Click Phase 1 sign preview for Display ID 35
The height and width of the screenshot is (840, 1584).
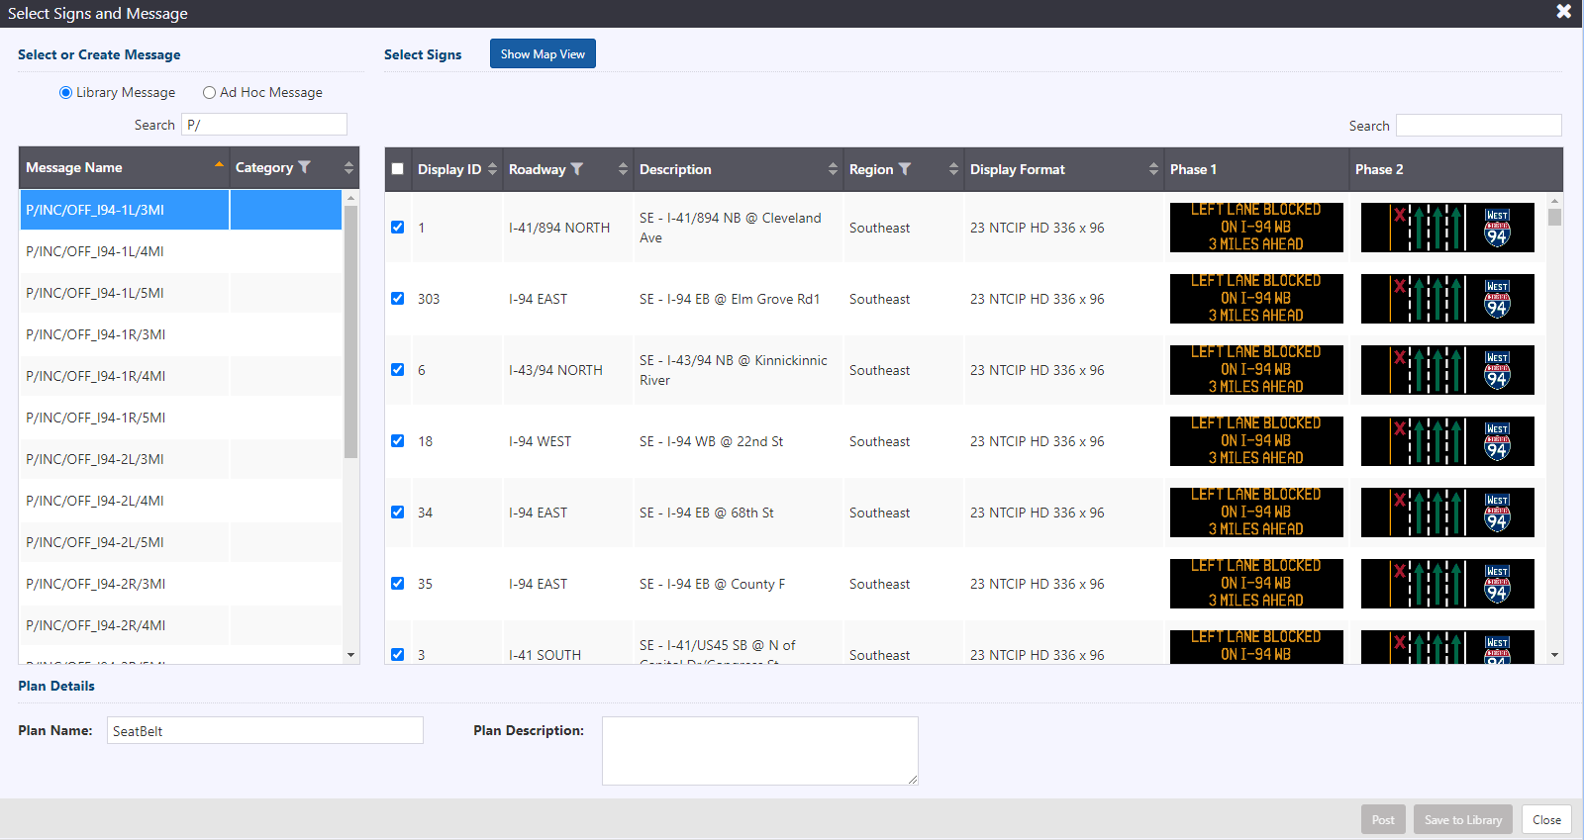(x=1256, y=584)
